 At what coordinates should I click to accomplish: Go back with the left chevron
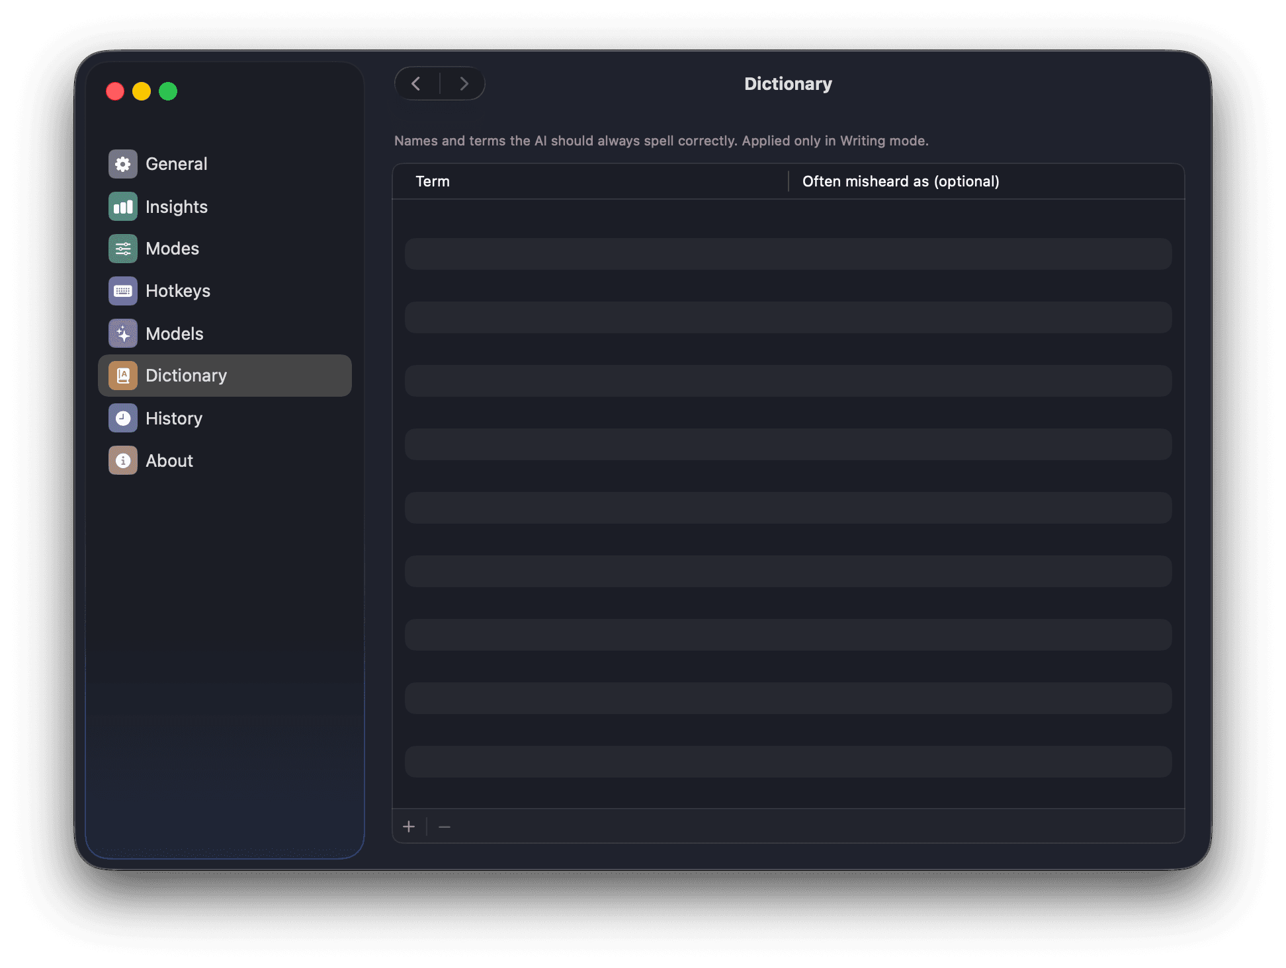[x=416, y=83]
